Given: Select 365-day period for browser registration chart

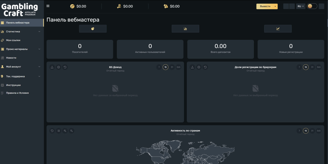Looking at the screenshot, I should click(x=319, y=67).
